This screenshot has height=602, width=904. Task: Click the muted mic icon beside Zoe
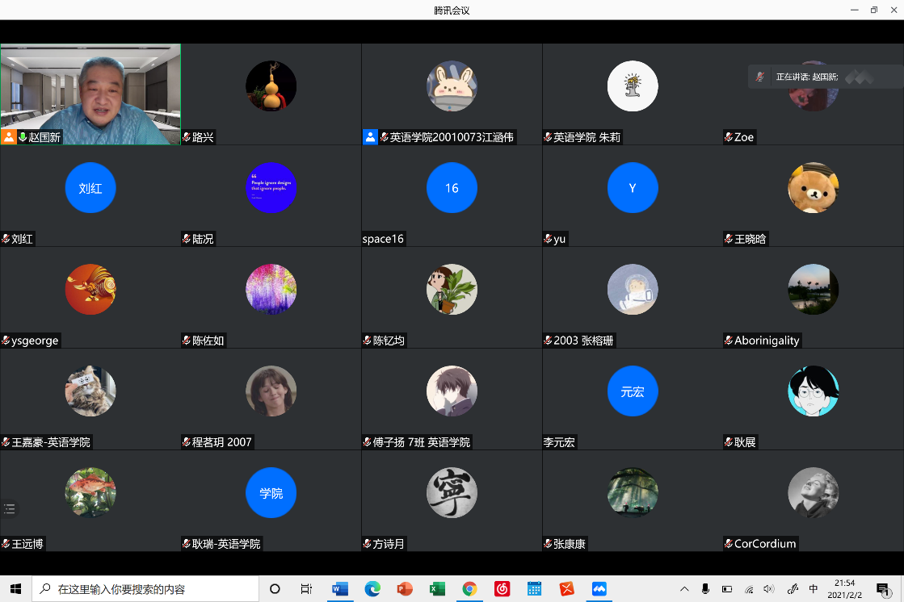pos(729,137)
